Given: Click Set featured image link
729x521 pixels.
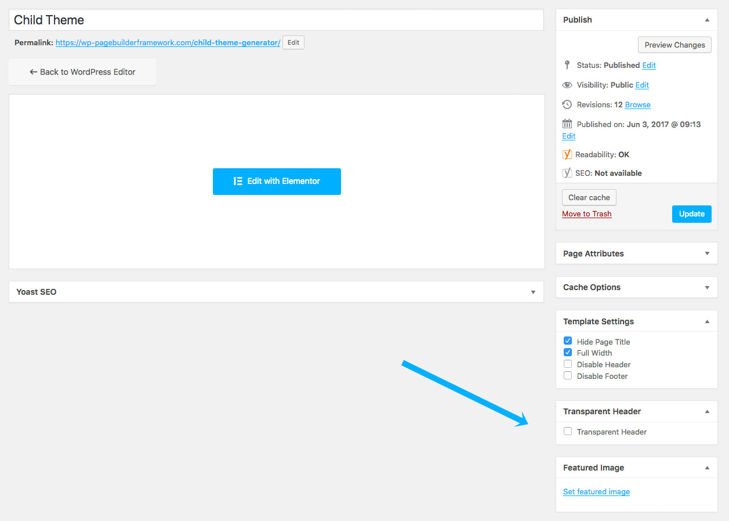Looking at the screenshot, I should tap(596, 491).
